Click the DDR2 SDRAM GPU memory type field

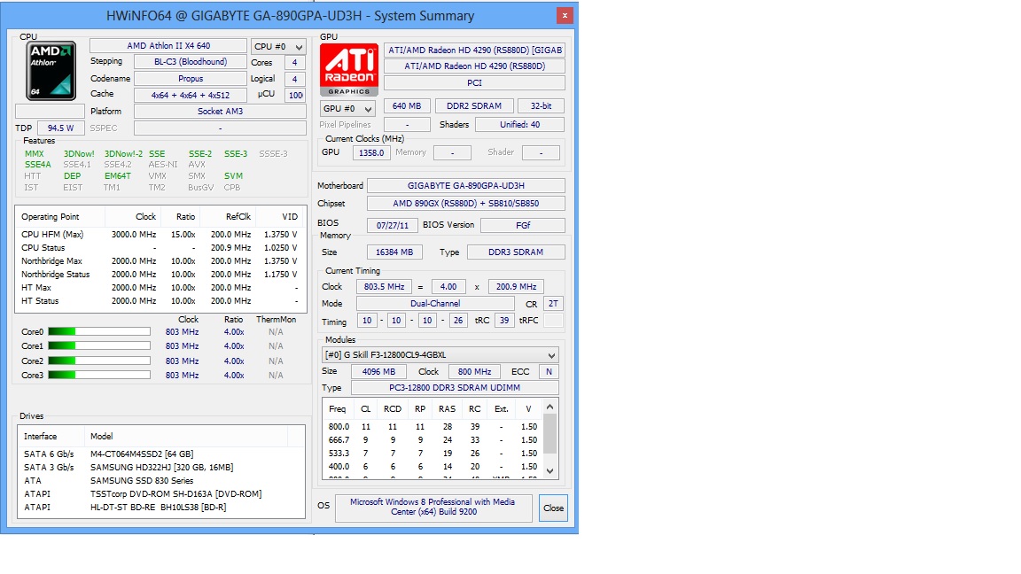(474, 106)
